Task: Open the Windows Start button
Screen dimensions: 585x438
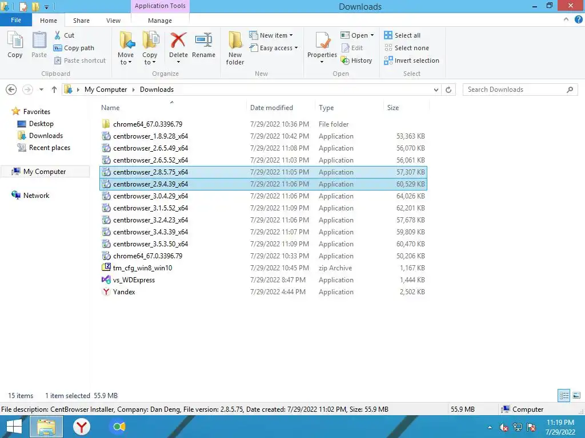Action: click(x=14, y=427)
